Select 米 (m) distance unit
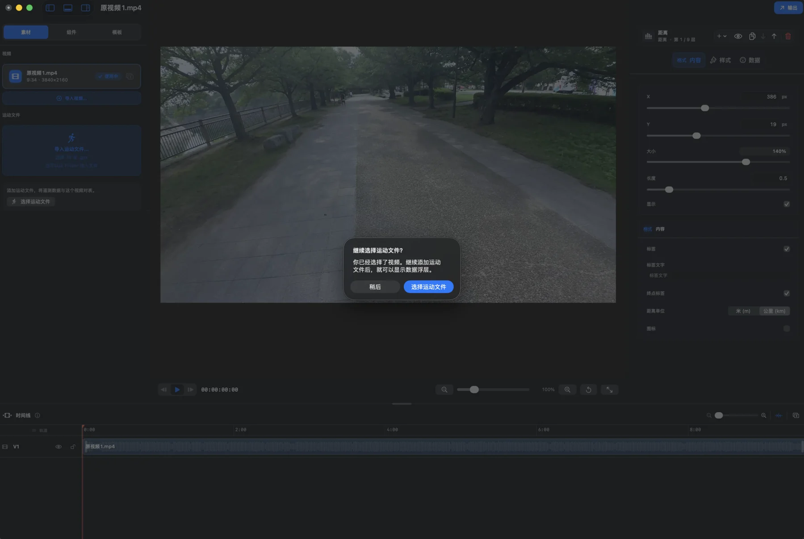 pos(743,311)
